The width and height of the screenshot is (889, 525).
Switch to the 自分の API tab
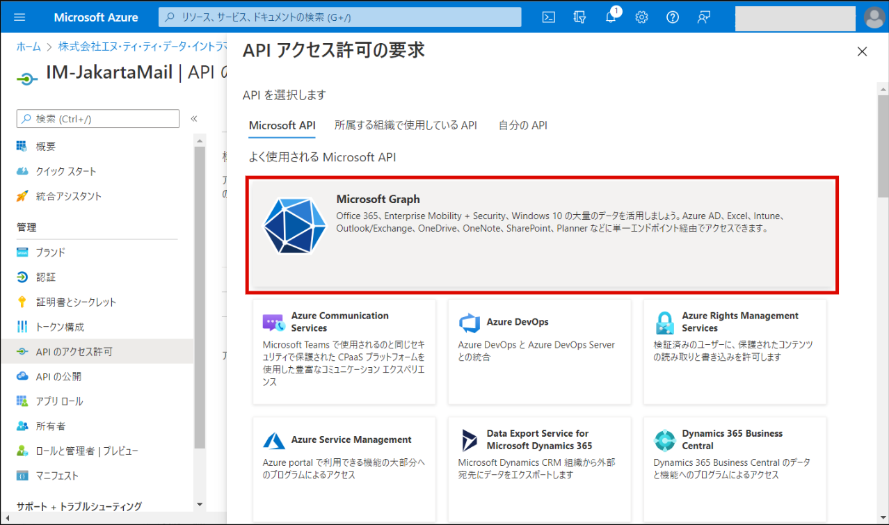(522, 125)
